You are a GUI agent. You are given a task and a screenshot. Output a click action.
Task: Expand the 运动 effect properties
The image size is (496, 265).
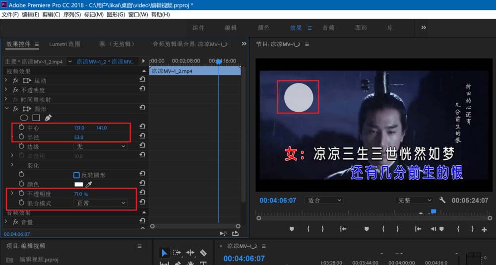point(6,80)
